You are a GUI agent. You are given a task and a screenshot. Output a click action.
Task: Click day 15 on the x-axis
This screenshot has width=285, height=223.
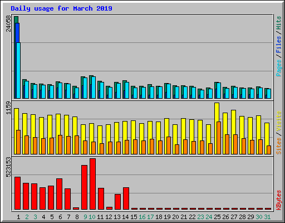click(134, 217)
